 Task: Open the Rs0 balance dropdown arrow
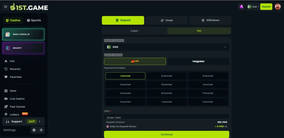258,7
